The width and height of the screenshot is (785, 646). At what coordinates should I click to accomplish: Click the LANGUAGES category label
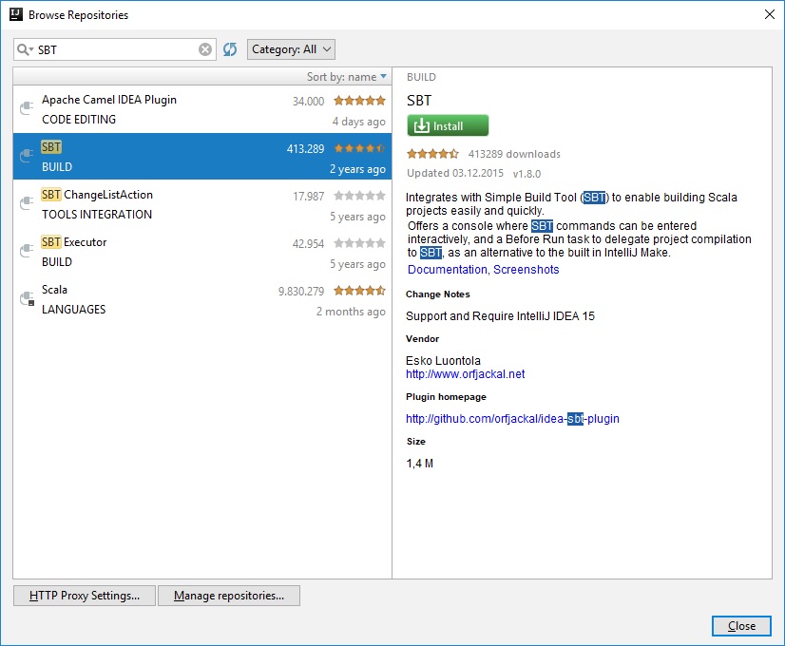73,310
